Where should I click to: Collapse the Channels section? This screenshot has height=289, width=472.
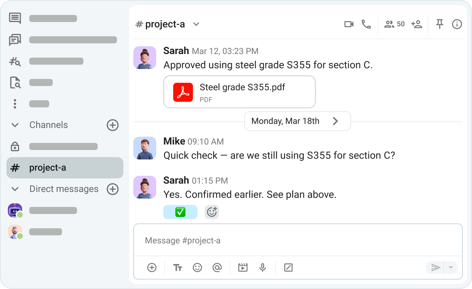point(15,125)
